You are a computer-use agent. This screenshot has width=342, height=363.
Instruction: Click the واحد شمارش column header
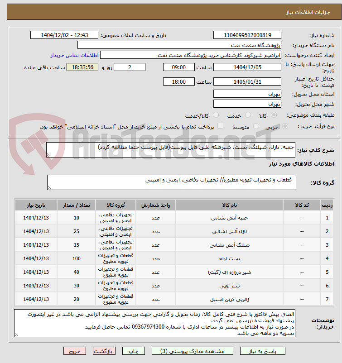tap(156, 205)
